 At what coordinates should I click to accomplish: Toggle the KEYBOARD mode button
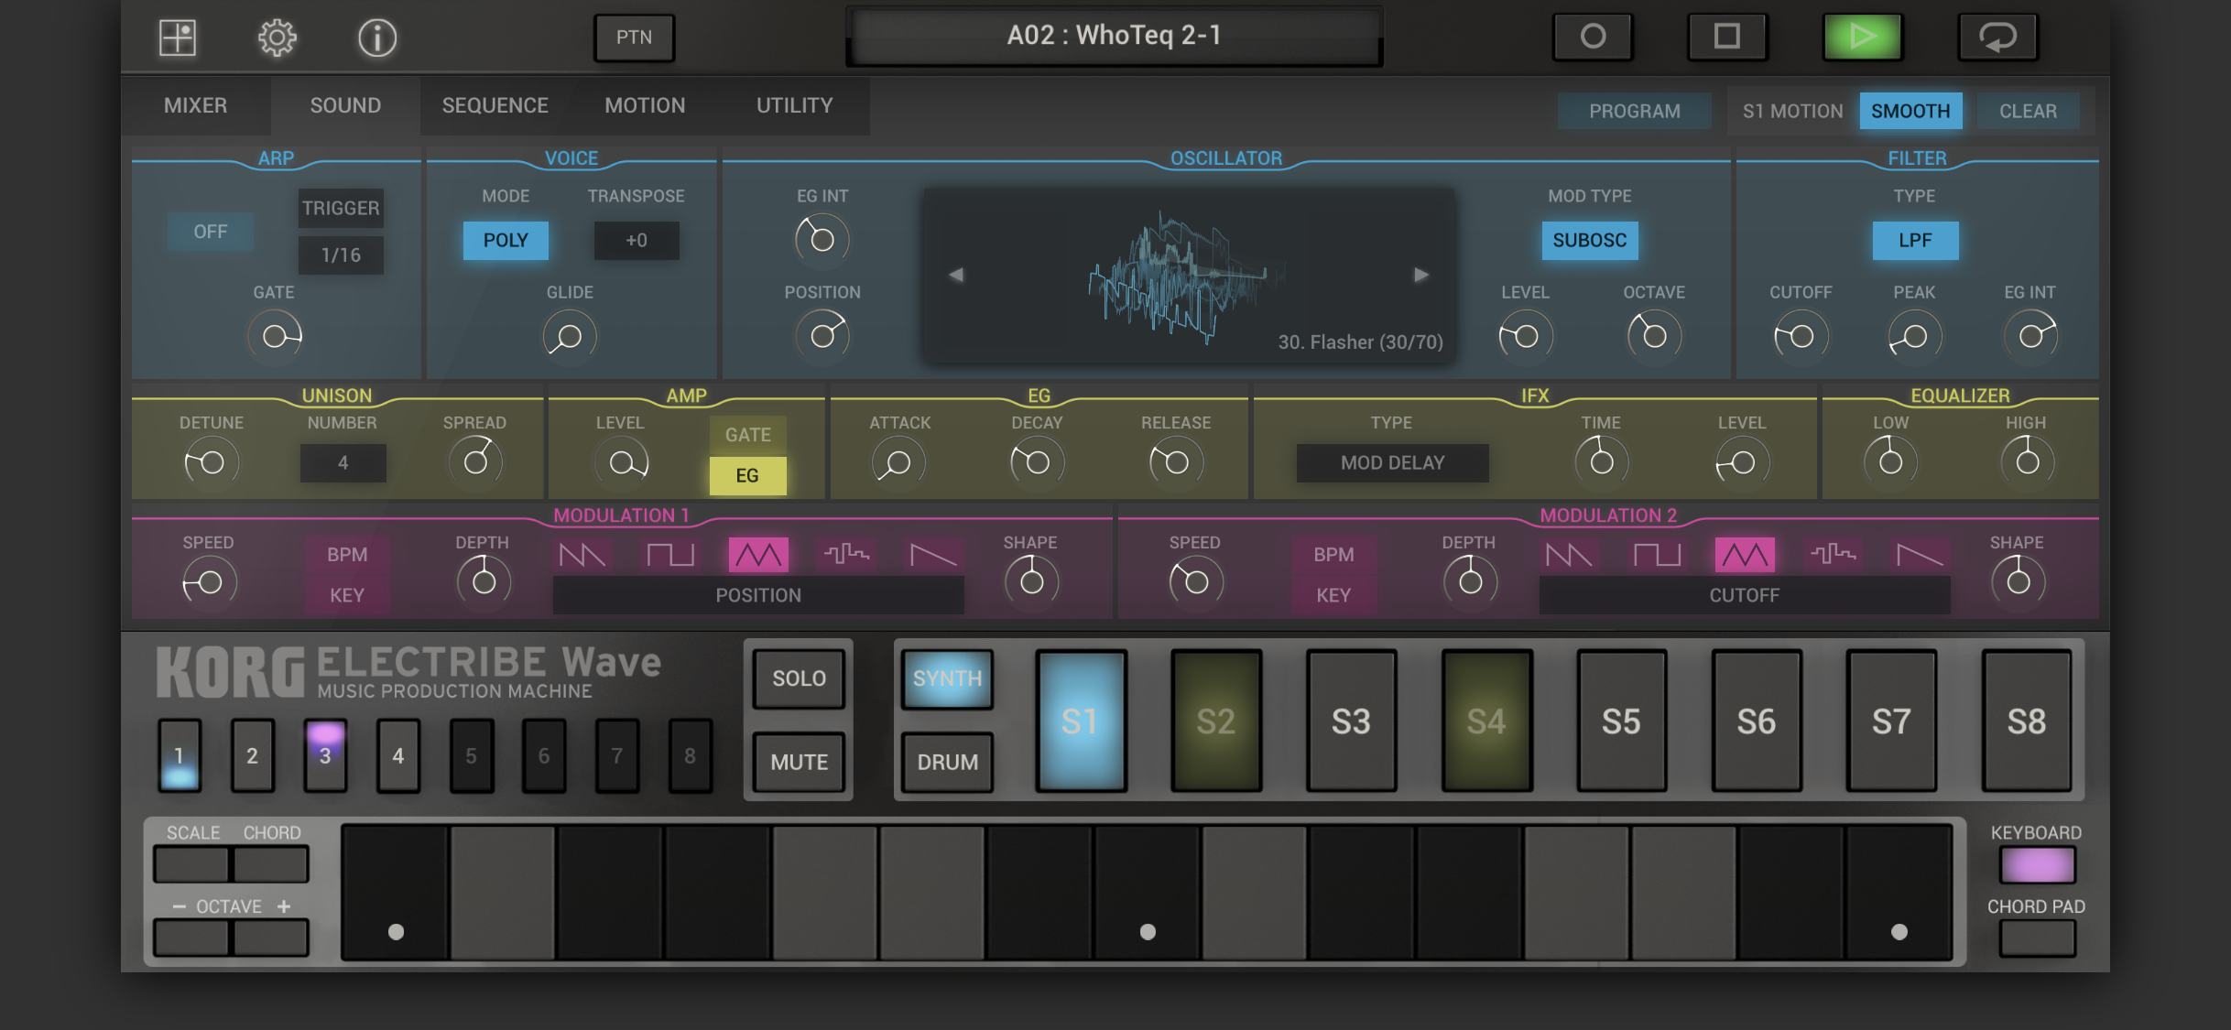coord(2037,865)
